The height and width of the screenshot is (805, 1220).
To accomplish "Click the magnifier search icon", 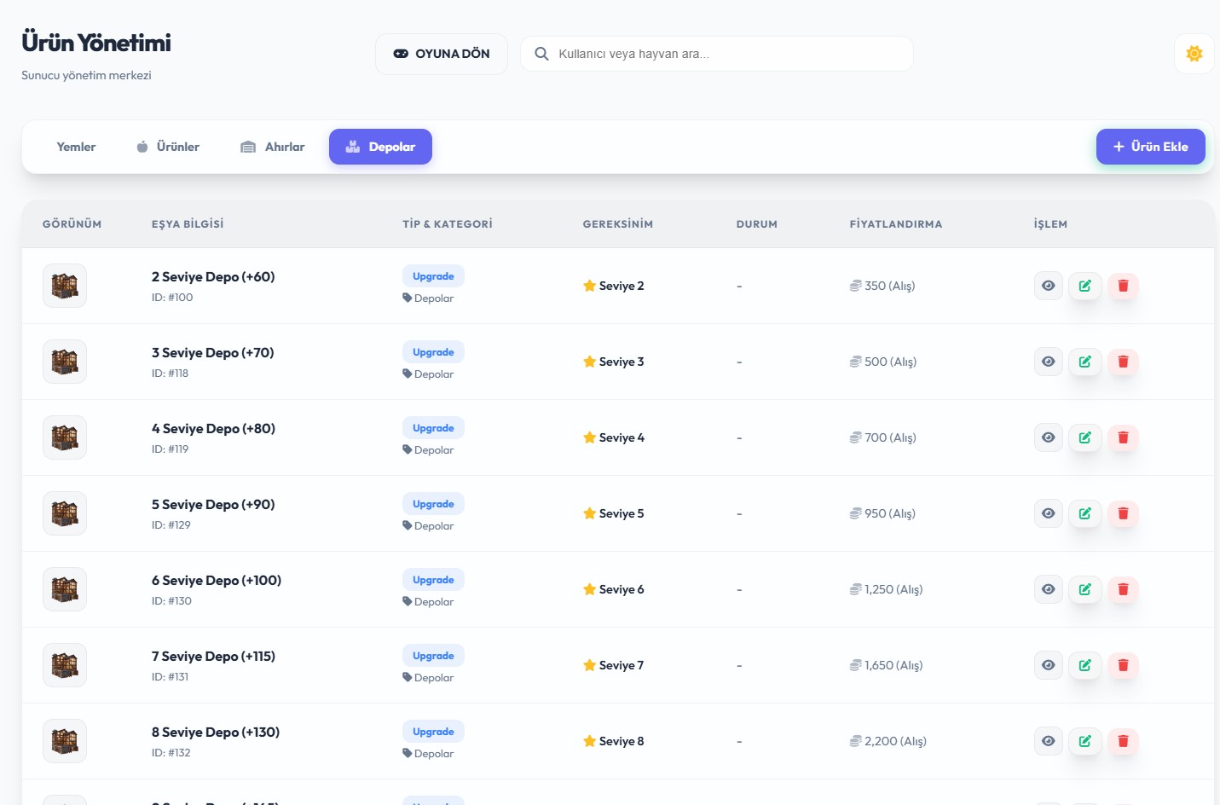I will pyautogui.click(x=541, y=54).
